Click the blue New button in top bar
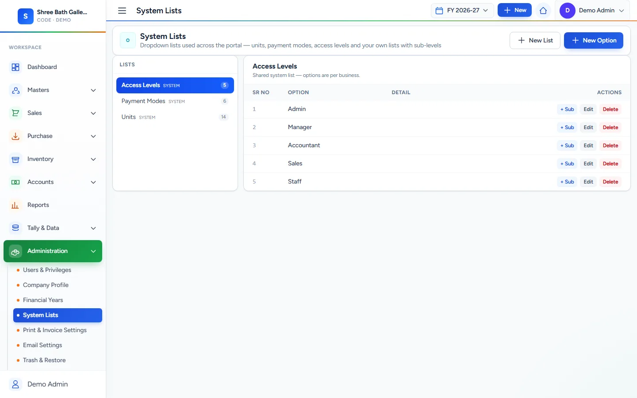This screenshot has width=637, height=398. click(514, 10)
